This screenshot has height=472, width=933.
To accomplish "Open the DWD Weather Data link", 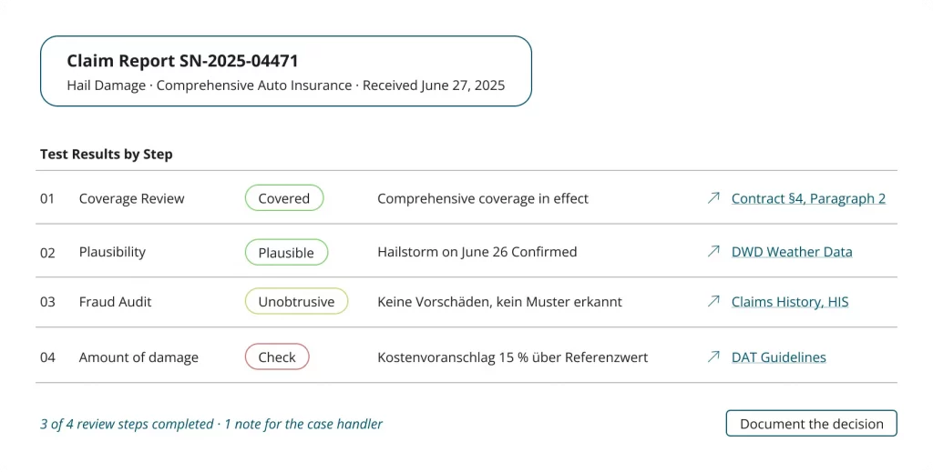I will [792, 252].
